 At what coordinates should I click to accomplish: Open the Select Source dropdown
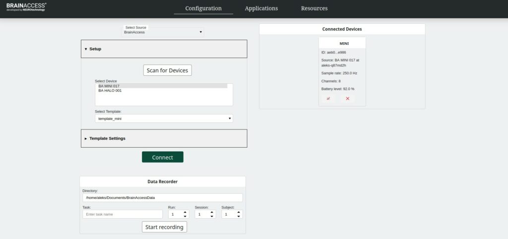tap(163, 32)
